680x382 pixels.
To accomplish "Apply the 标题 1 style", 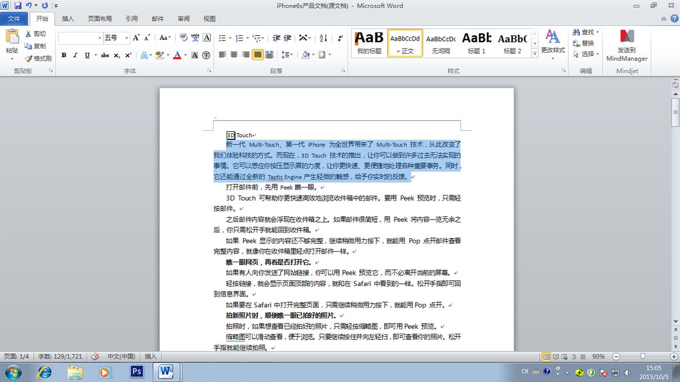I will [x=476, y=43].
